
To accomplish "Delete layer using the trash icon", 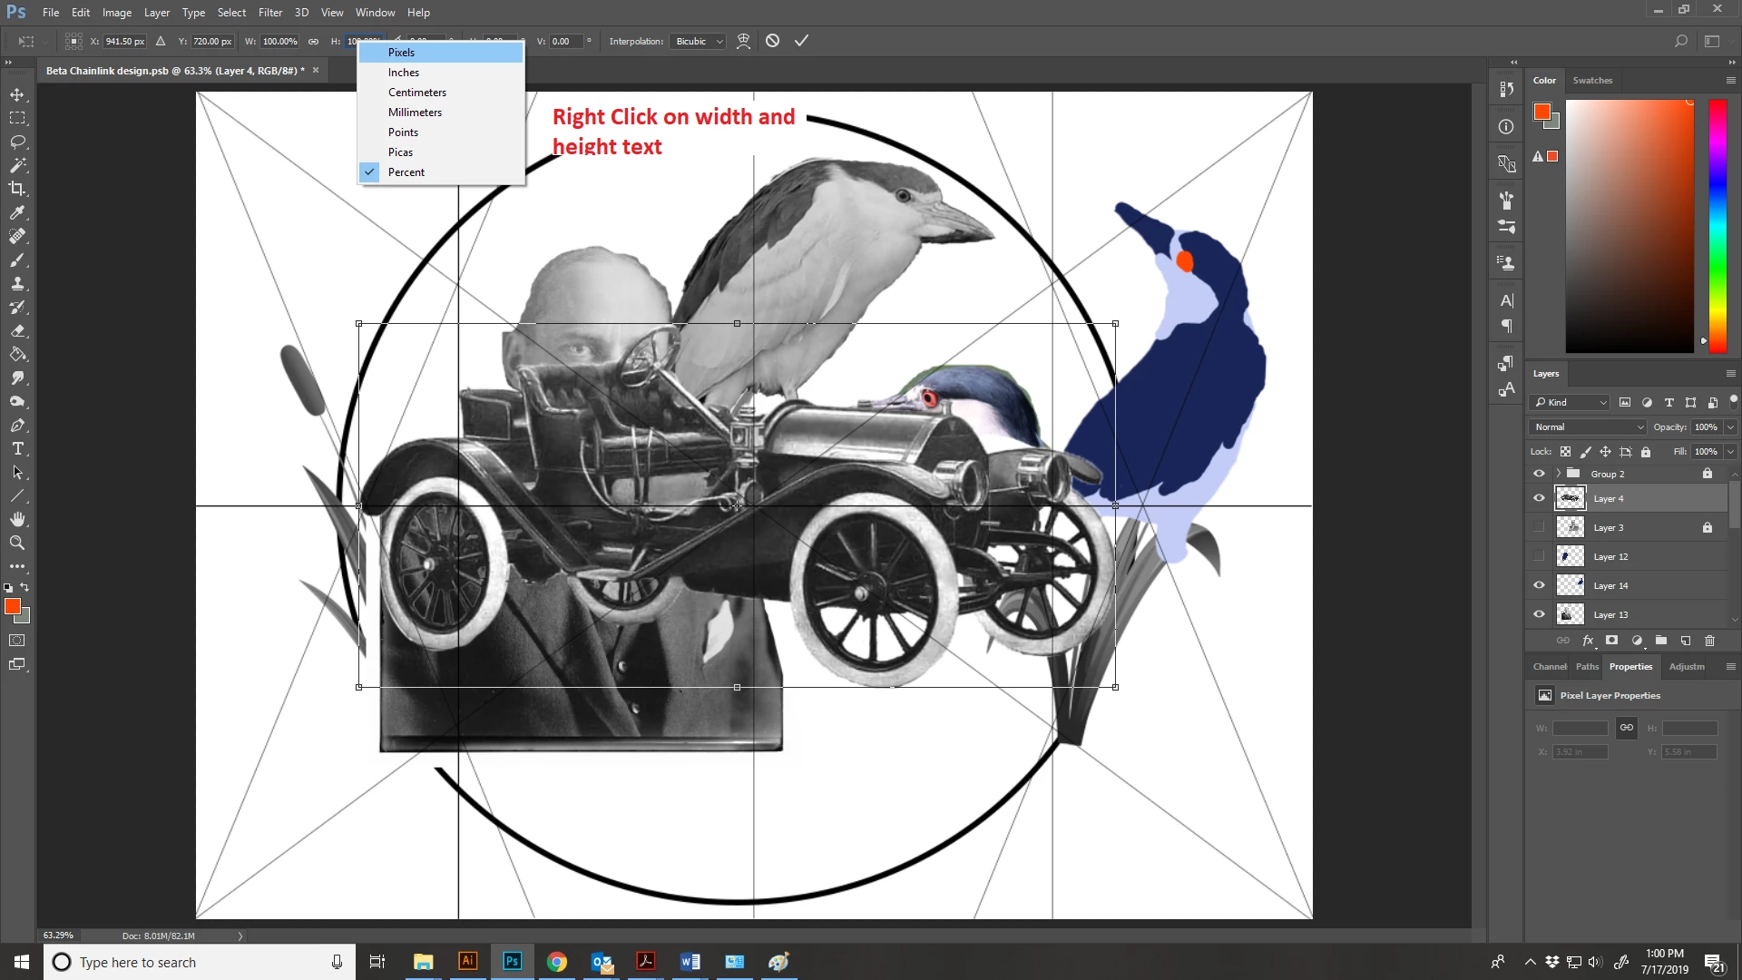I will (1709, 641).
